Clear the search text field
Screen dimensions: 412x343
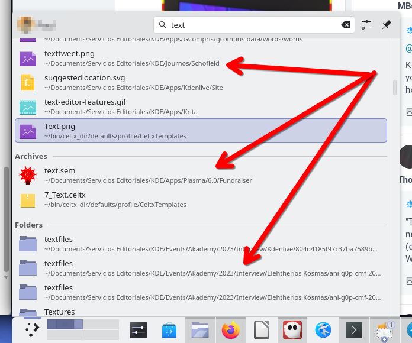[346, 25]
